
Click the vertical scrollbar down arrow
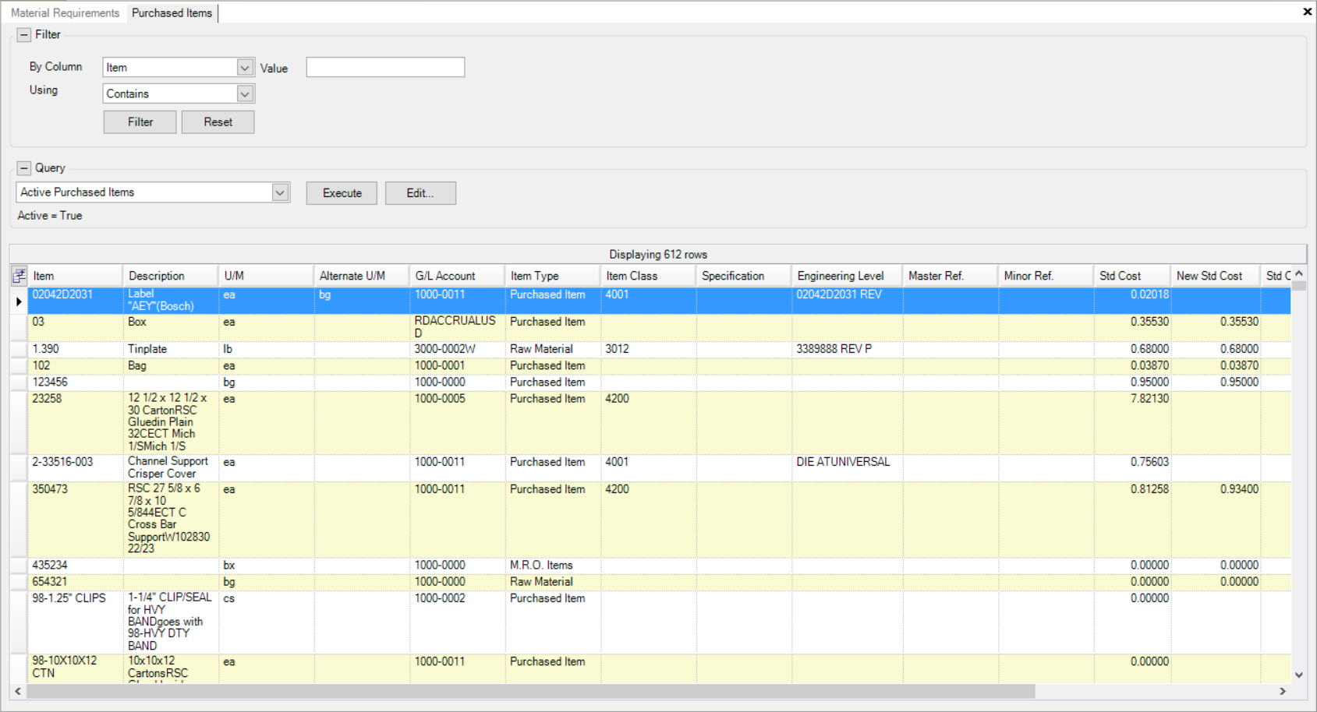click(1299, 675)
